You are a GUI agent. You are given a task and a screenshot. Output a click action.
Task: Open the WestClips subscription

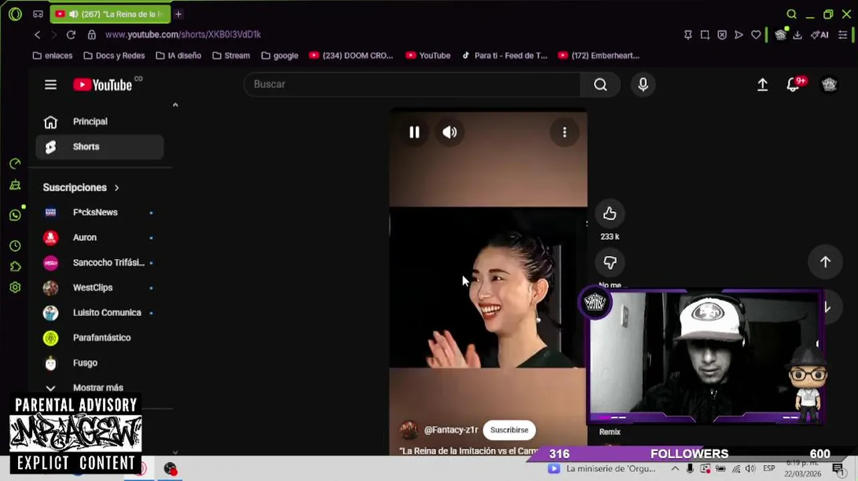coord(100,287)
